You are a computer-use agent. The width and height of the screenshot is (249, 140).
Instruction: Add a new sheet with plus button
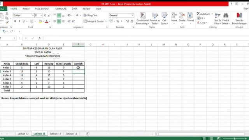pos(88,134)
